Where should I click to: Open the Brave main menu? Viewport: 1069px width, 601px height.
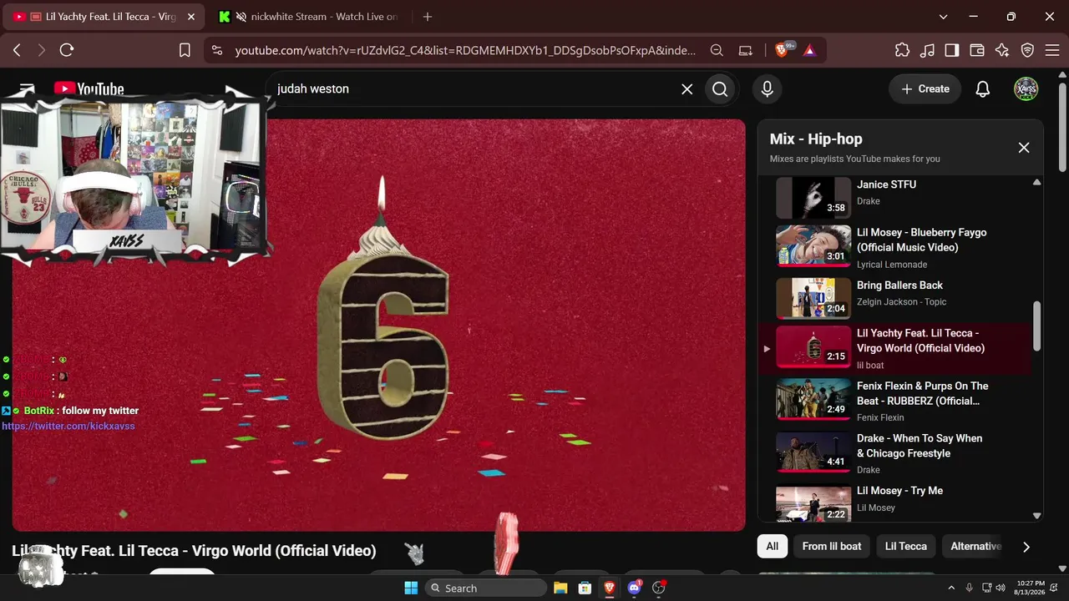click(x=1051, y=50)
